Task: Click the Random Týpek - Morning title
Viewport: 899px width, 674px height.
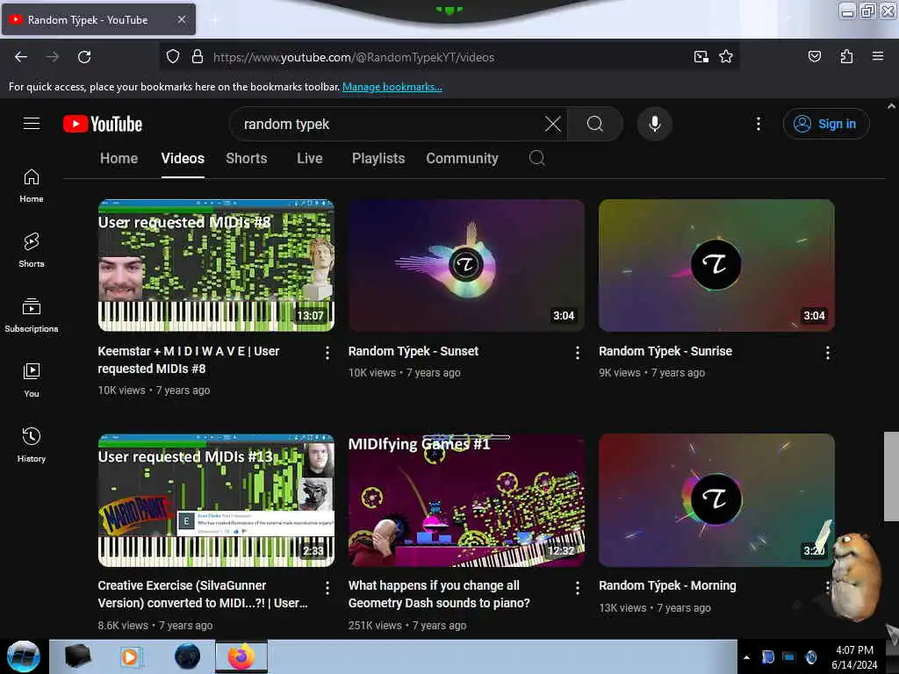Action: [x=667, y=585]
